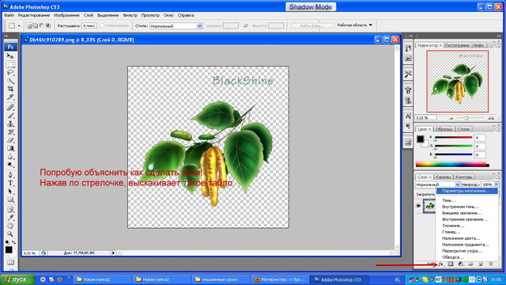This screenshot has height=285, width=506.
Task: Select the Gradient tool
Action: pos(10,148)
